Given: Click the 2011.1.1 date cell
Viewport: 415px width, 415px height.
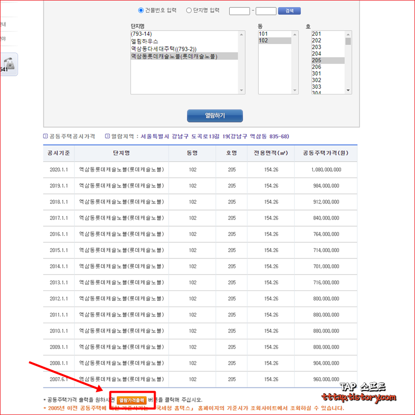Looking at the screenshot, I should (x=59, y=315).
